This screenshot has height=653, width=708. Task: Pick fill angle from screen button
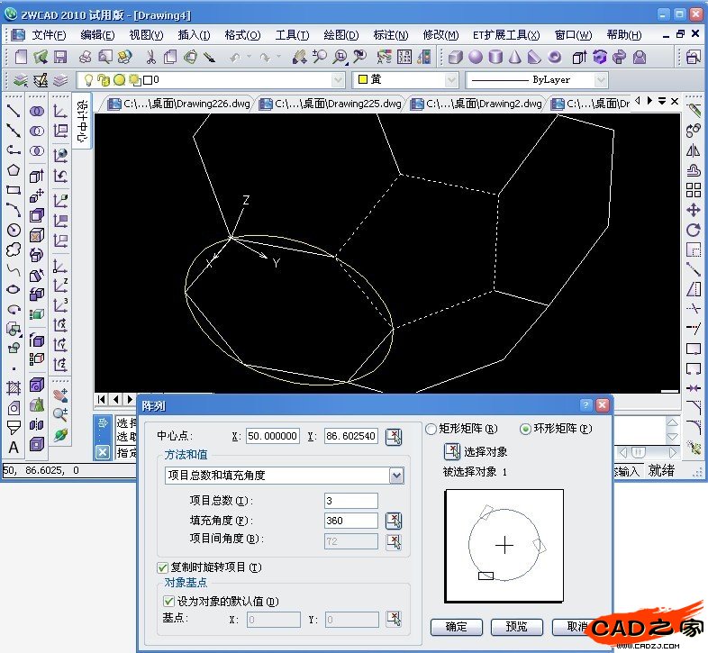[x=394, y=521]
